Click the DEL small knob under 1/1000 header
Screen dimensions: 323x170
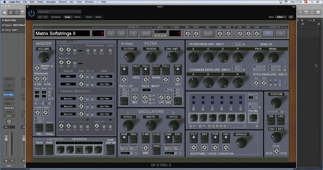(x=188, y=33)
